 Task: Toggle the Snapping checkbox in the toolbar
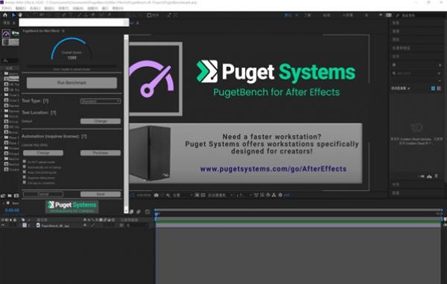149,15
